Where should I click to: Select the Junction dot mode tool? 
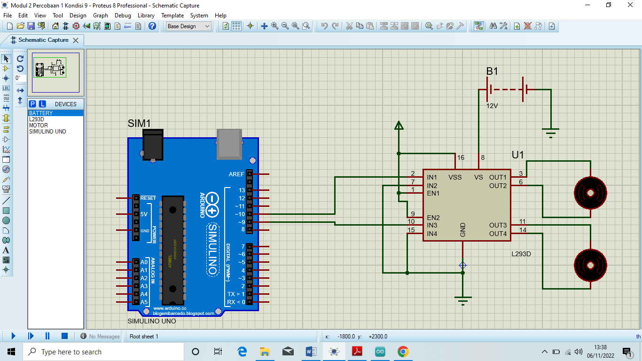pyautogui.click(x=6, y=78)
